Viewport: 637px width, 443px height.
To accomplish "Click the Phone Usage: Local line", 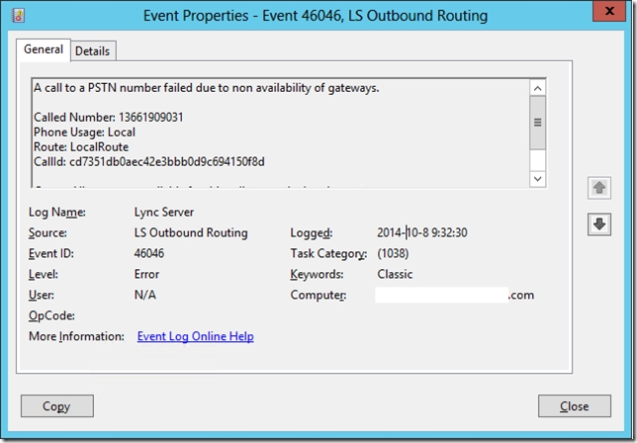I will pos(84,132).
